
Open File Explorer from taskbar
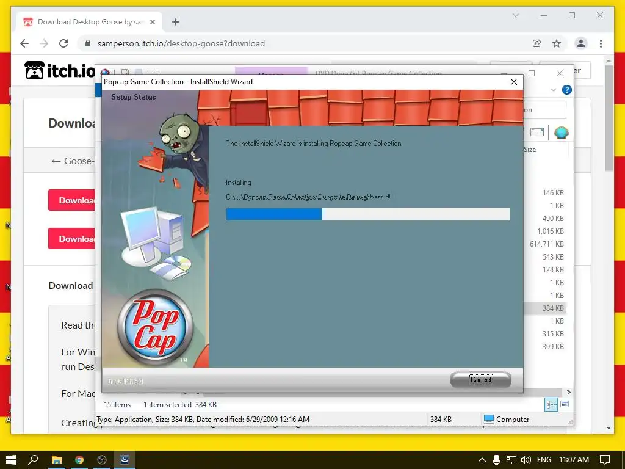point(56,460)
